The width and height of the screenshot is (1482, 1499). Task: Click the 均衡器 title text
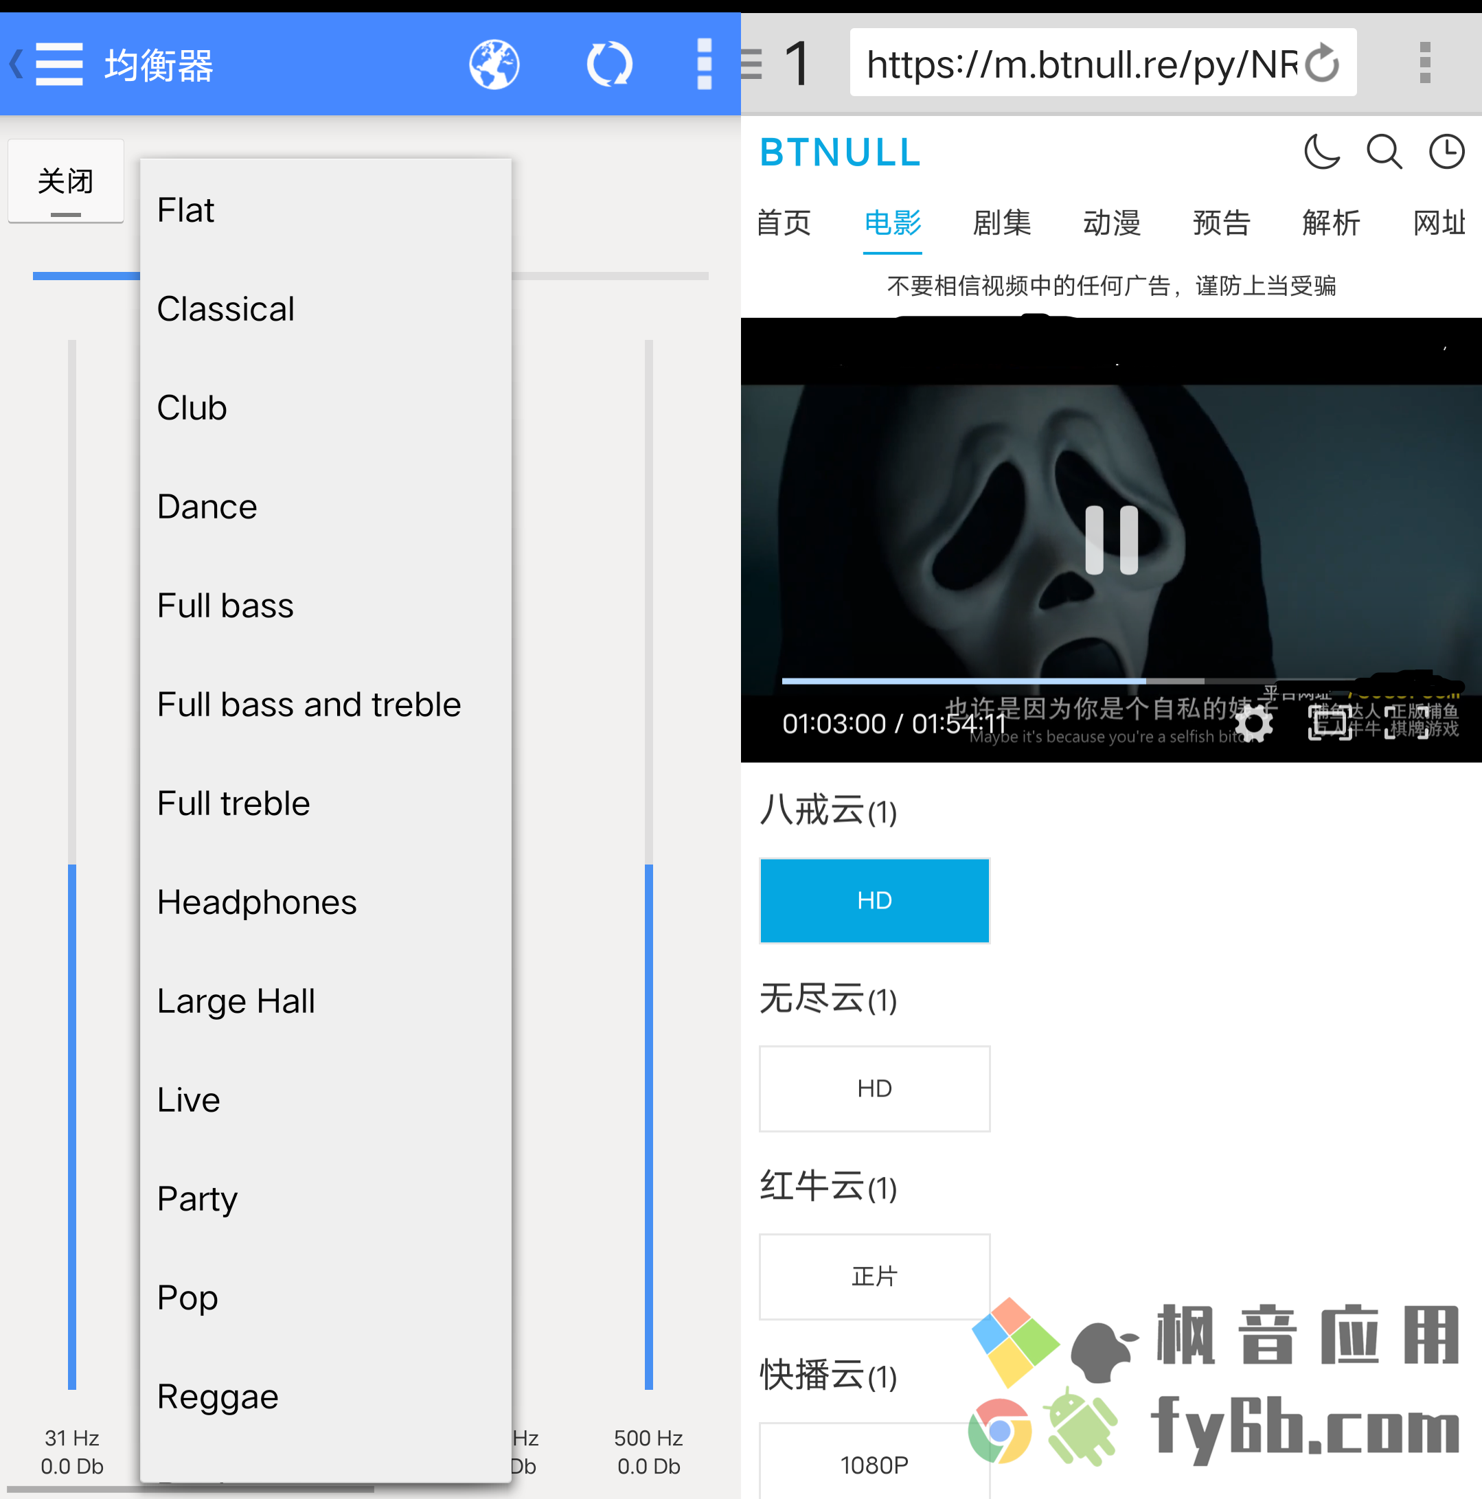point(159,65)
